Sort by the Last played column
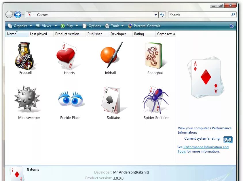The width and height of the screenshot is (243, 181). pyautogui.click(x=41, y=34)
